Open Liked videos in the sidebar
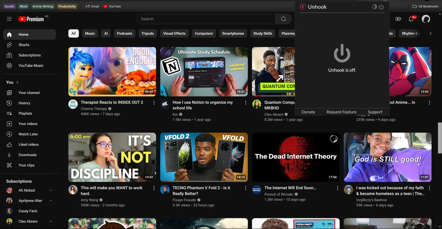Image resolution: width=442 pixels, height=229 pixels. tap(29, 144)
